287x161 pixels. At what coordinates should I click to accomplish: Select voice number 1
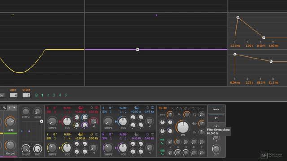[42, 95]
